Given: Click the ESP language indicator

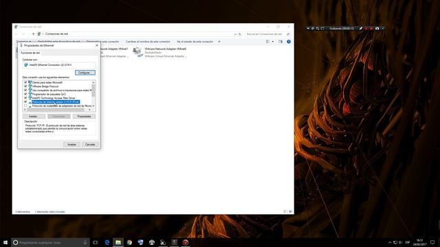Looking at the screenshot, I should point(408,242).
